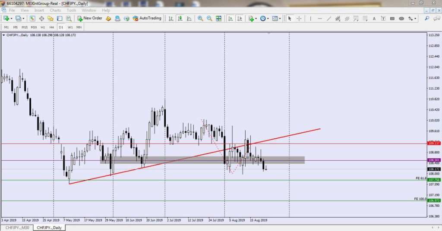Open the Profiles toolbar icon
This screenshot has width=442, height=231.
(18, 19)
